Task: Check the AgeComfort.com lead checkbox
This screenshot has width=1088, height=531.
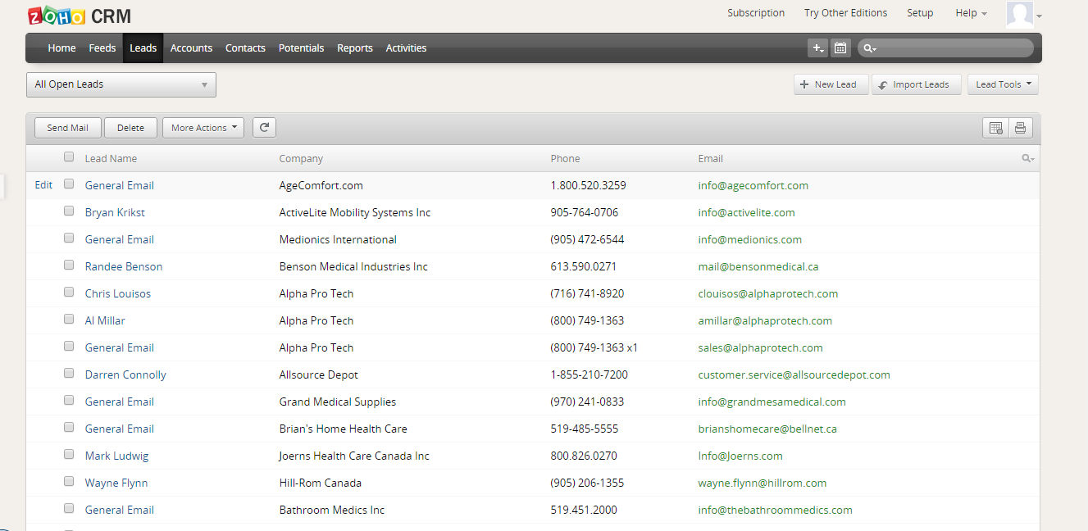Action: (69, 184)
